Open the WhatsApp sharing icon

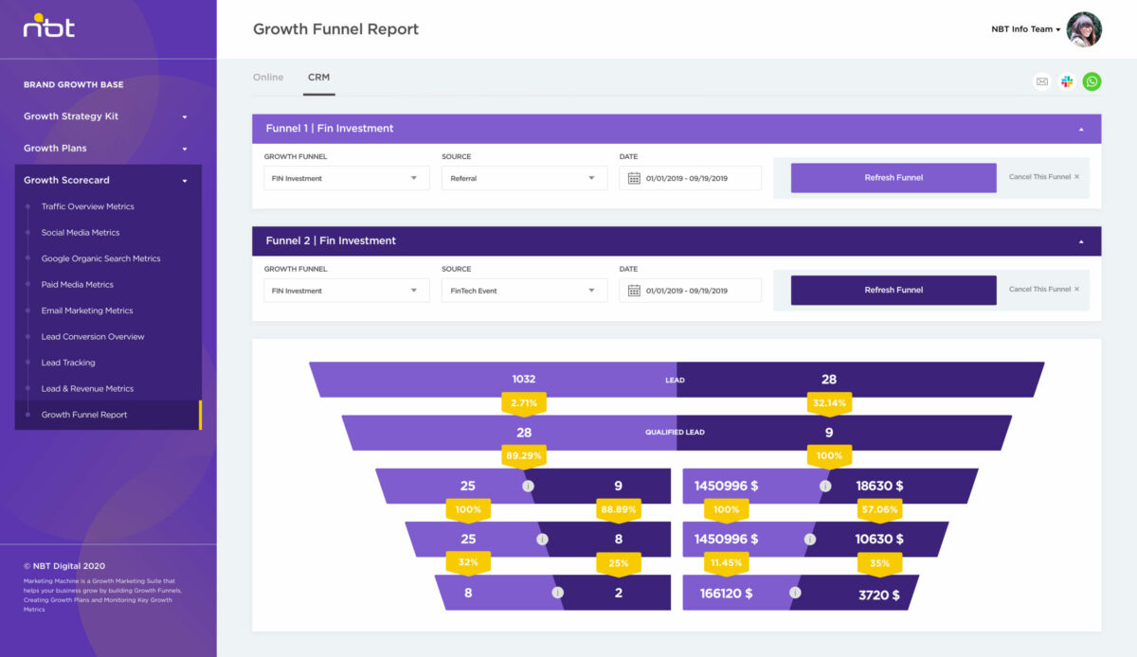[x=1092, y=81]
